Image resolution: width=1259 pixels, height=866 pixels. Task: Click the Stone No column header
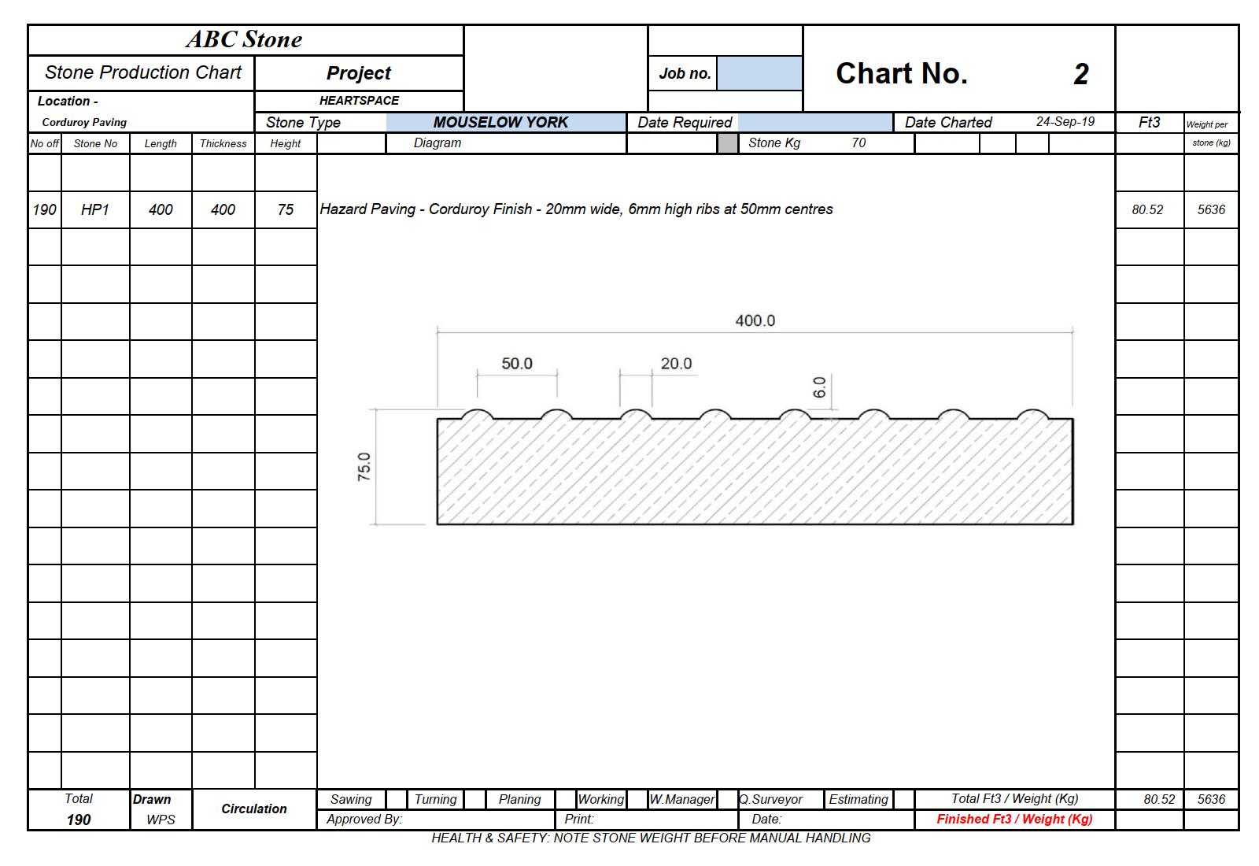pyautogui.click(x=95, y=143)
